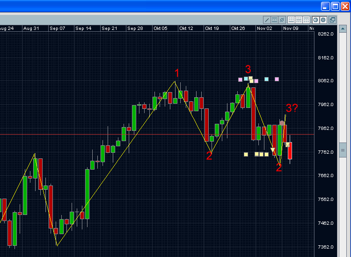Click the Aug 31 date label
The image size is (351, 257).
31,29
